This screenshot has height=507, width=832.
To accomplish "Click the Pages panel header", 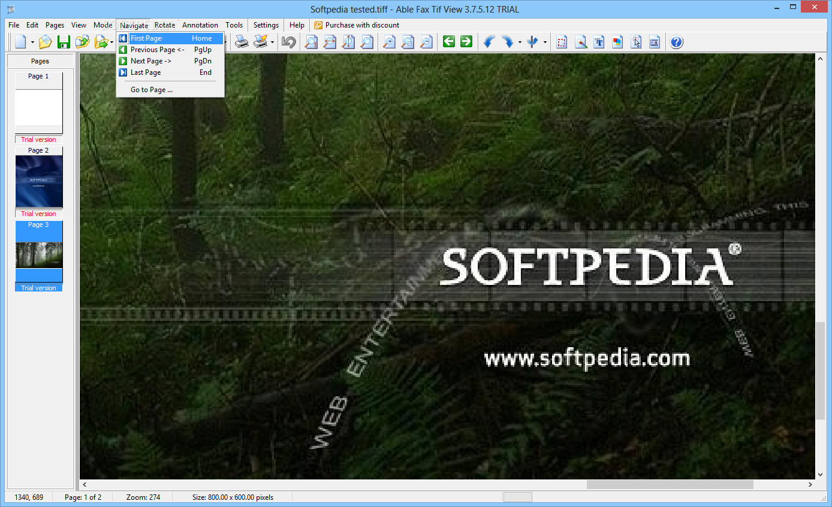I will coord(40,61).
